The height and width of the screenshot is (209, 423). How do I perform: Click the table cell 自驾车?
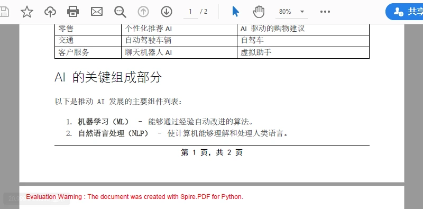(x=303, y=41)
